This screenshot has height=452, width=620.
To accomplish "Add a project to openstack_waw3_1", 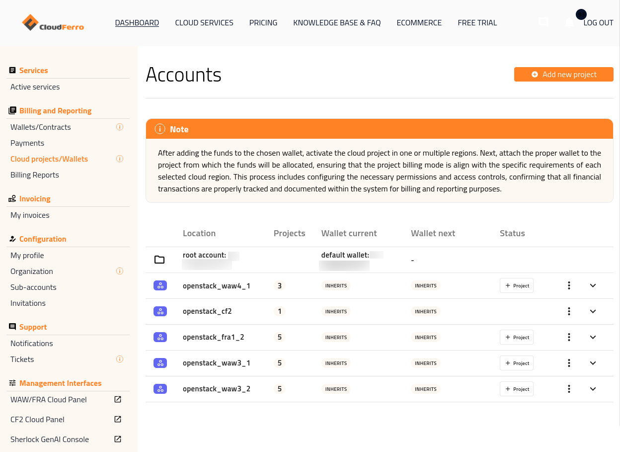I will (x=517, y=363).
